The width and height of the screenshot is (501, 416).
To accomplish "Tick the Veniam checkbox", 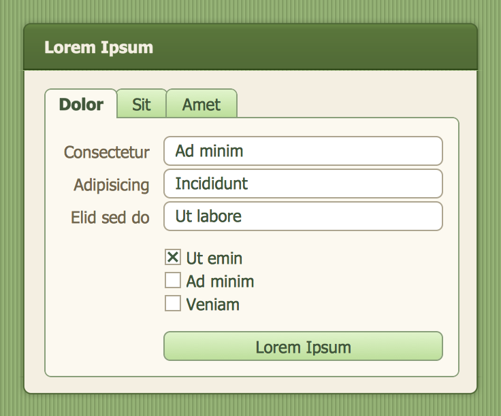I will pos(173,303).
